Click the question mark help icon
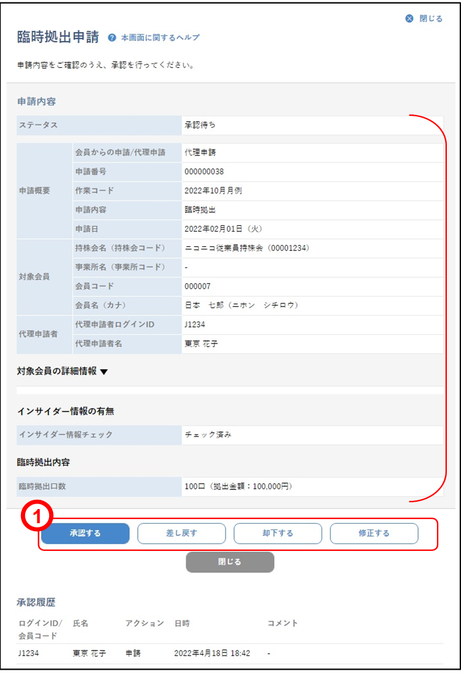461x674 pixels. tap(112, 38)
